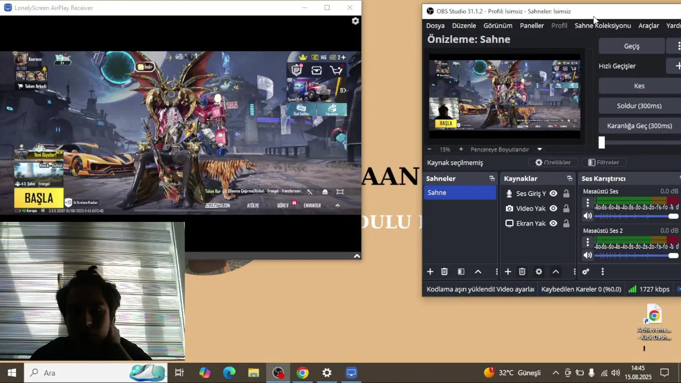Toggle lock on Video Yak source
Screen dimensions: 681x383
(x=566, y=209)
